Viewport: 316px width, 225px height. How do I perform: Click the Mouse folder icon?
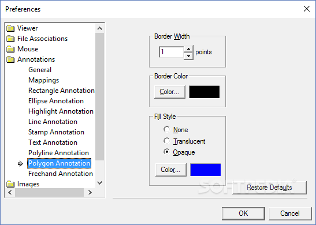(10, 49)
